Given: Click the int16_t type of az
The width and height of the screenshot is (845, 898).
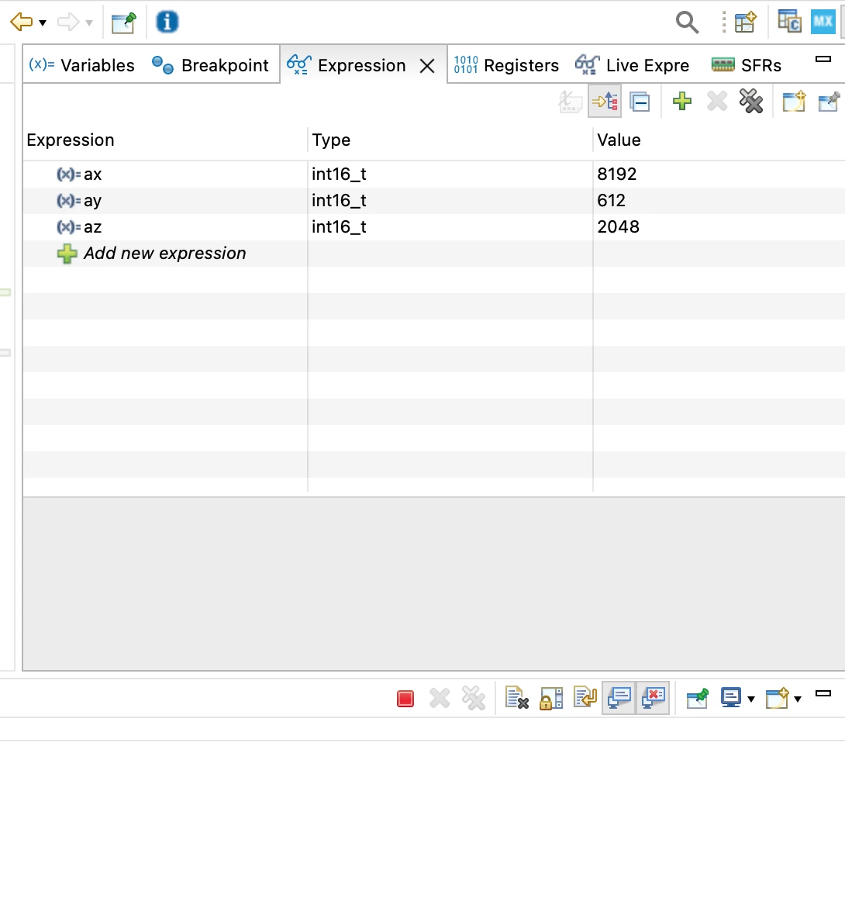Looking at the screenshot, I should coord(339,226).
